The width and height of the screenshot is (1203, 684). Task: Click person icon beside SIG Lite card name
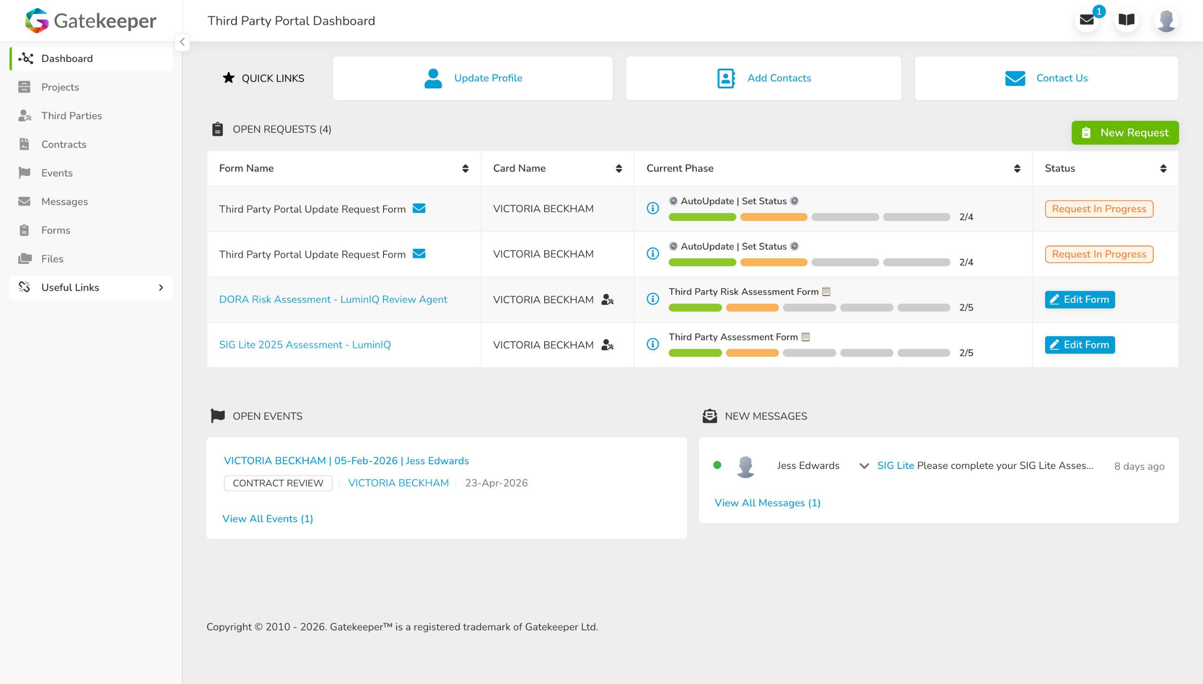[608, 345]
